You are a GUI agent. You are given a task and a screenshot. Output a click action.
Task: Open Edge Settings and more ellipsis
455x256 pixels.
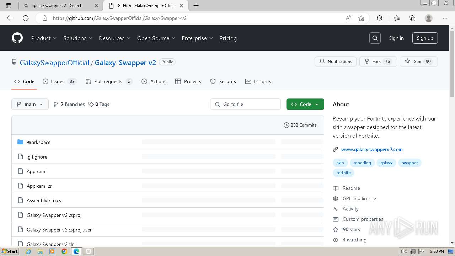pyautogui.click(x=445, y=18)
